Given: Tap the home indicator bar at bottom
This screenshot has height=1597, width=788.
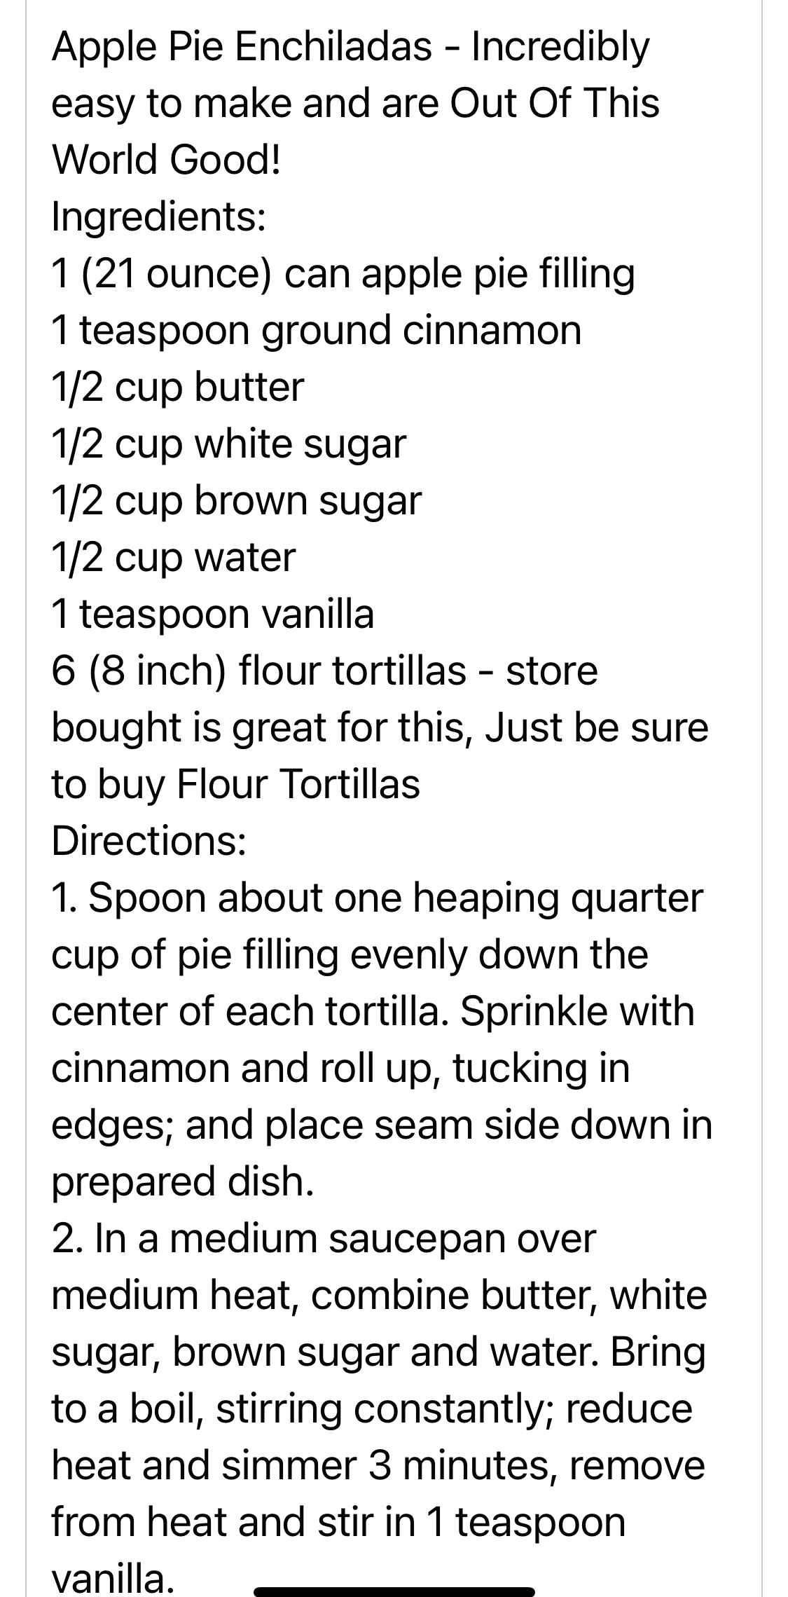Looking at the screenshot, I should tap(394, 1572).
